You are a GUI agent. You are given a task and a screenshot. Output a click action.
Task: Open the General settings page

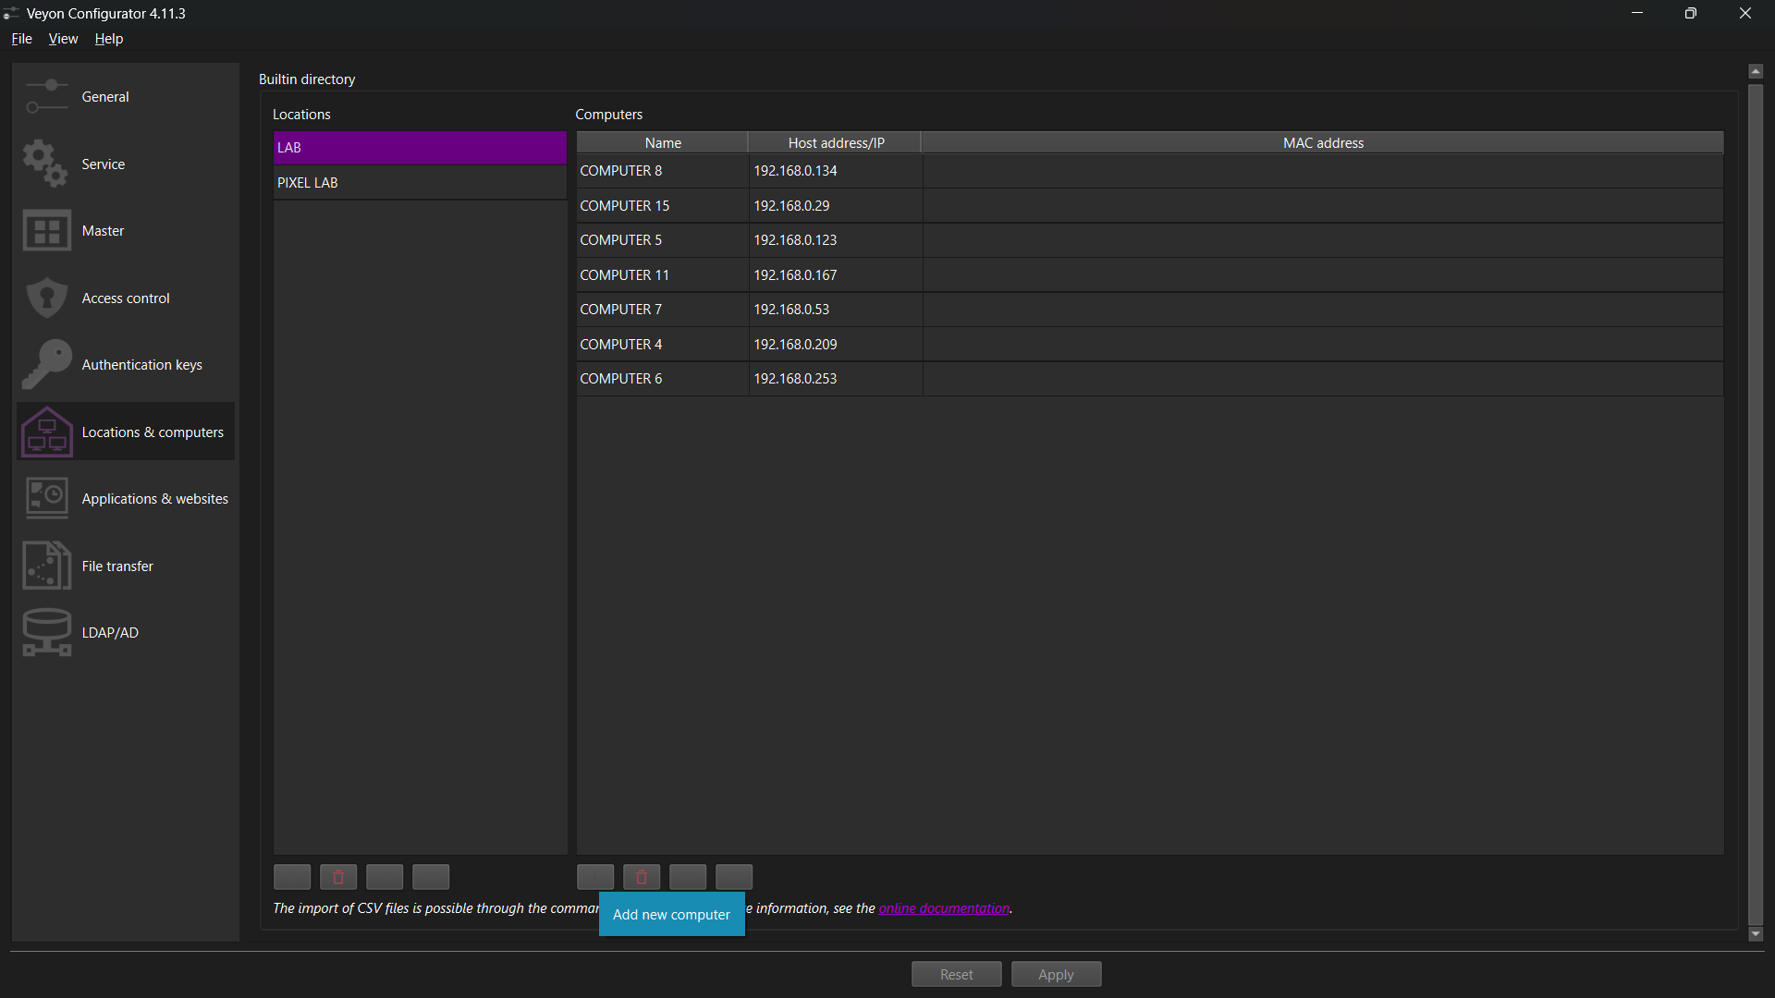pyautogui.click(x=125, y=97)
